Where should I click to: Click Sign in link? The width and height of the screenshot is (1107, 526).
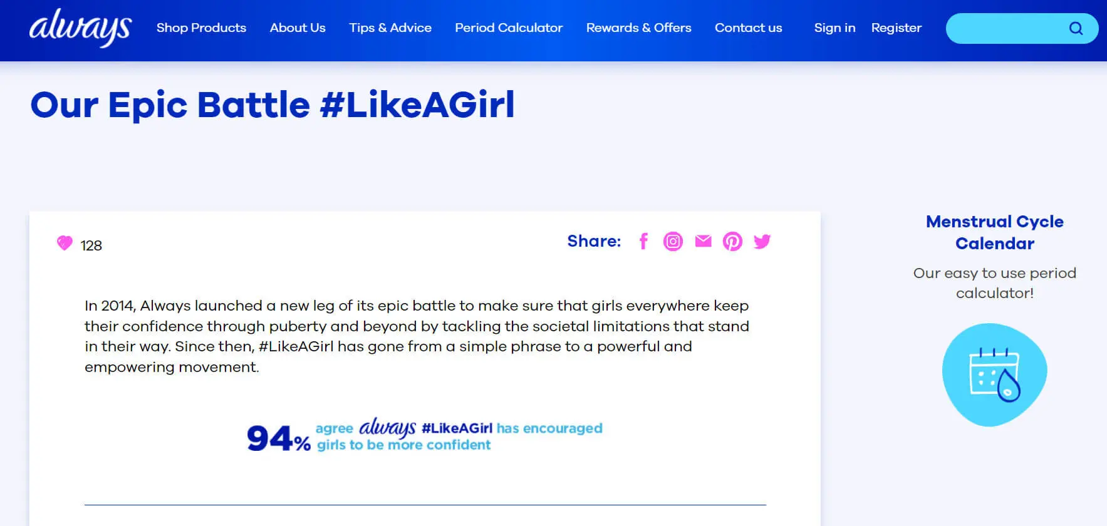834,28
